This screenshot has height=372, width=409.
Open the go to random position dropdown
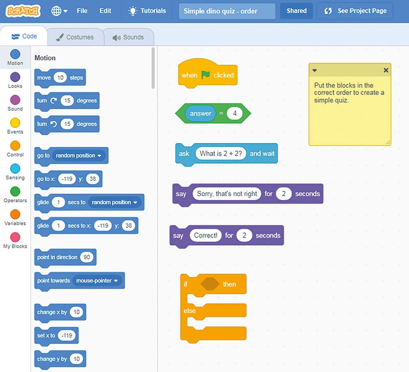pyautogui.click(x=79, y=155)
